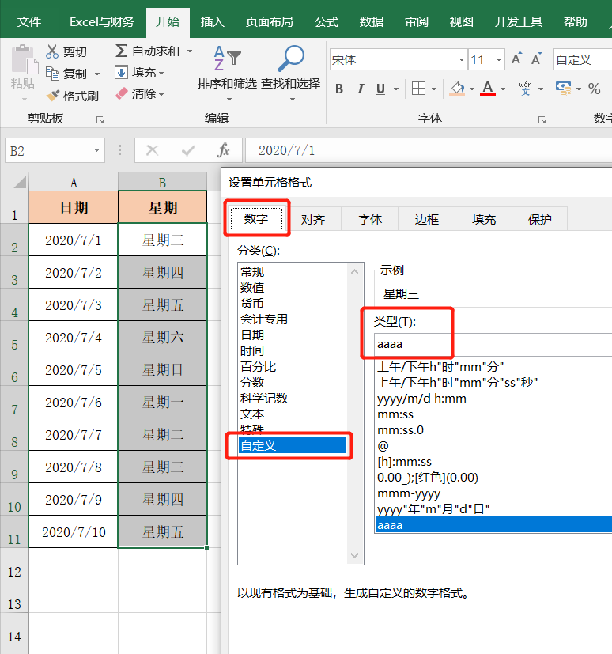612x654 pixels.
Task: Click the accounting number format icon
Action: pyautogui.click(x=564, y=89)
